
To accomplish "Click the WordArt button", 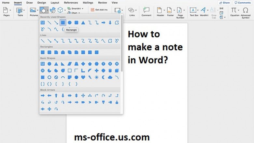I will [x=203, y=12].
